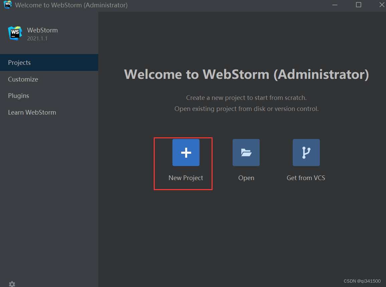Click the WebStorm logo in the sidebar
The width and height of the screenshot is (386, 287).
(15, 33)
